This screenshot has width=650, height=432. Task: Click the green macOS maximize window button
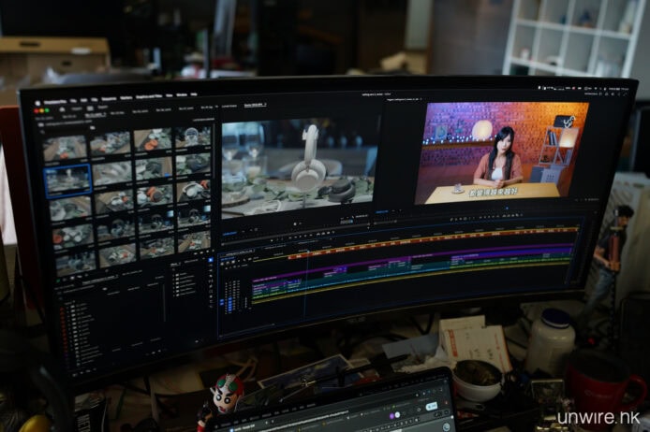47,110
